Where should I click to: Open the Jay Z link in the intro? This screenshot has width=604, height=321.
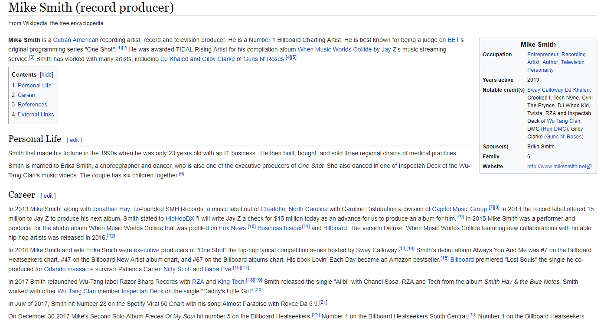(389, 49)
